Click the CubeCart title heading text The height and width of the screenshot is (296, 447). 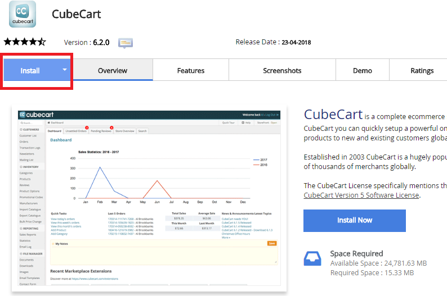(x=77, y=14)
